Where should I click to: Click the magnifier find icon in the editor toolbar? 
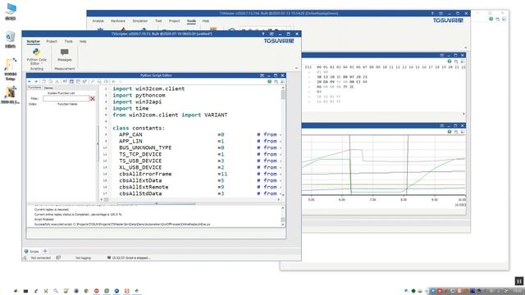(93, 81)
